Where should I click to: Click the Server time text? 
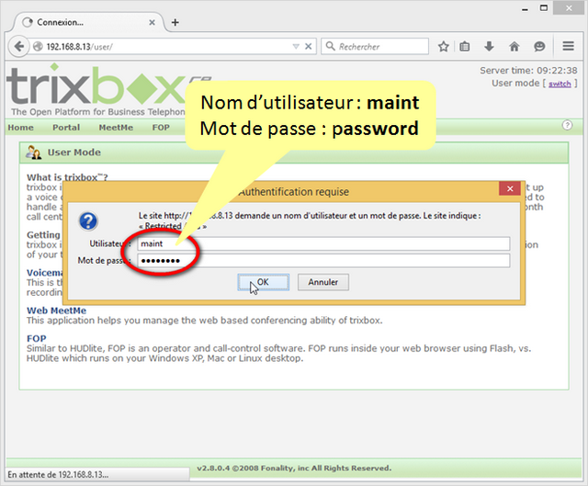coord(528,71)
